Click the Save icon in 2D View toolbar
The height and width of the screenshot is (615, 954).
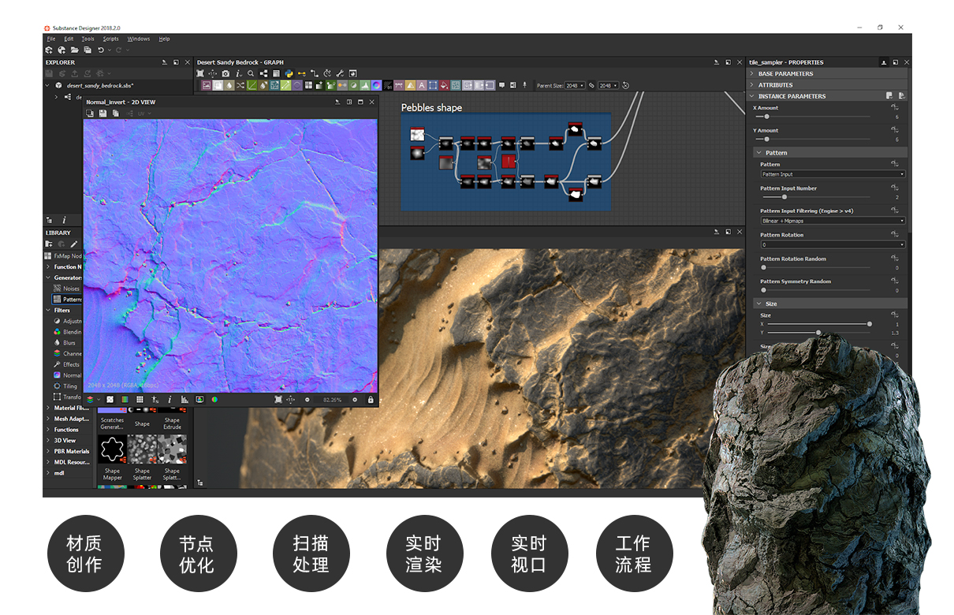coord(102,114)
